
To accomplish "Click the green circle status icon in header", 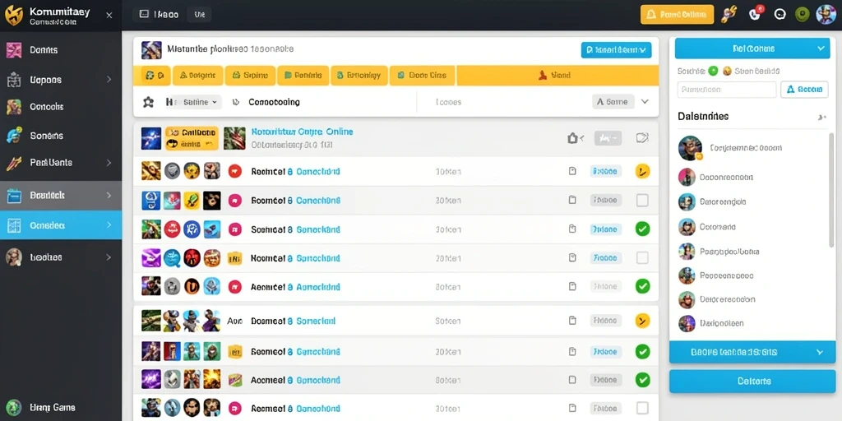I will [803, 15].
